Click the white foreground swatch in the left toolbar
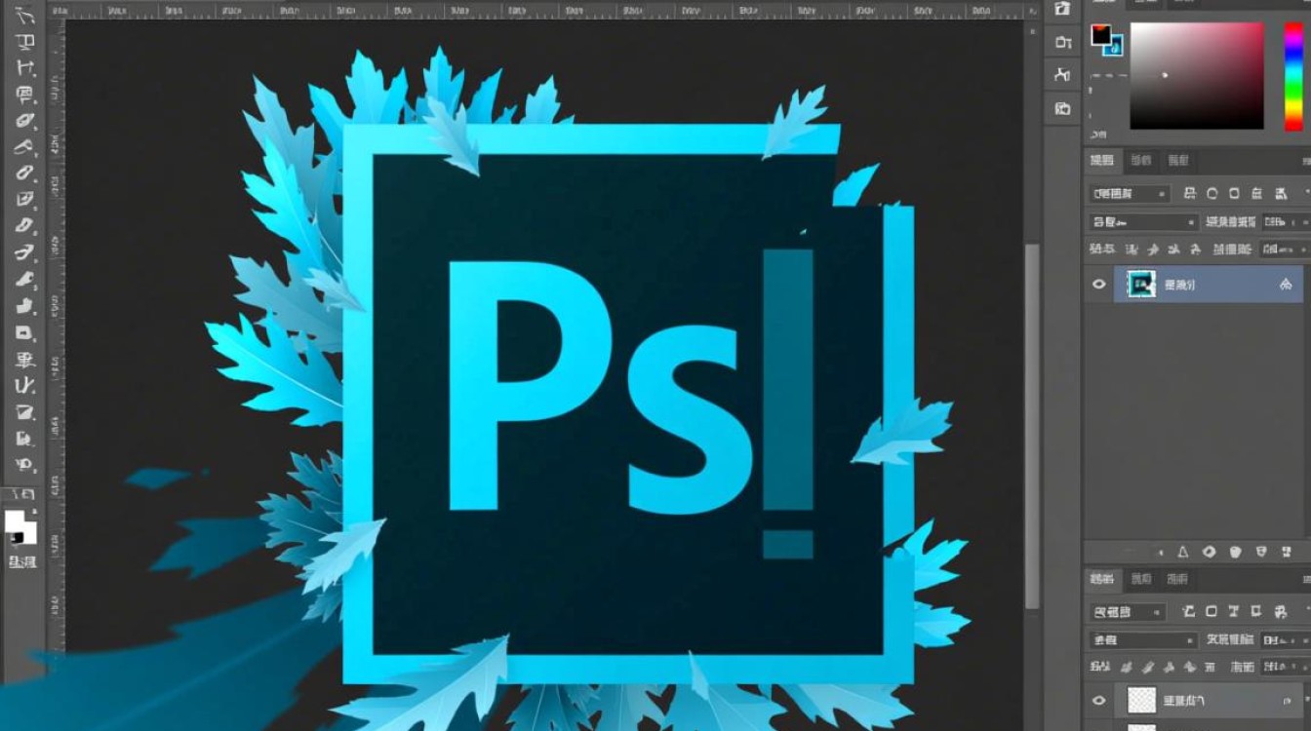The width and height of the screenshot is (1311, 731). 16,521
